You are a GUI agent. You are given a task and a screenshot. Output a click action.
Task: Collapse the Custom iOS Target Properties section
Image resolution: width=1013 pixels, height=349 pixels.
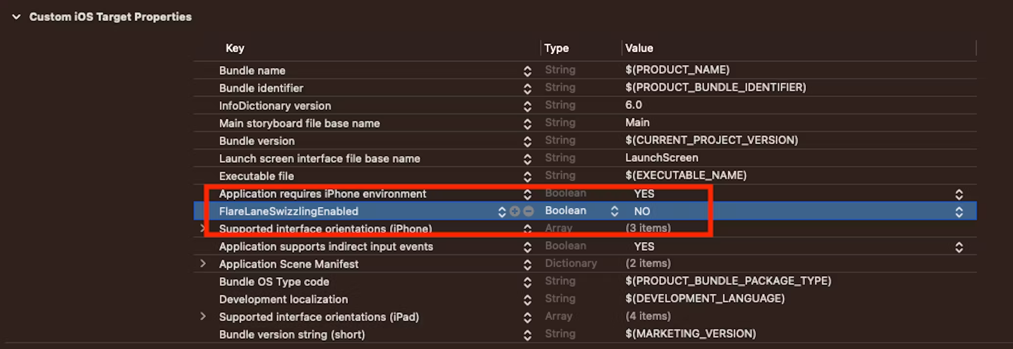pos(17,17)
